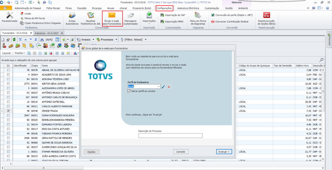
Task: Open Administração de Pessoal ribbon tab
Action: 28,8
